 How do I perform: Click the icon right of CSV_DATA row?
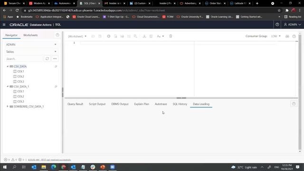(x=56, y=66)
